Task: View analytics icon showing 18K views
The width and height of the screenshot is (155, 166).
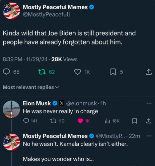Action: tap(107, 121)
